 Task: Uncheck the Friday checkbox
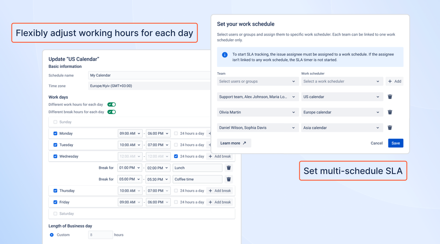(55, 202)
